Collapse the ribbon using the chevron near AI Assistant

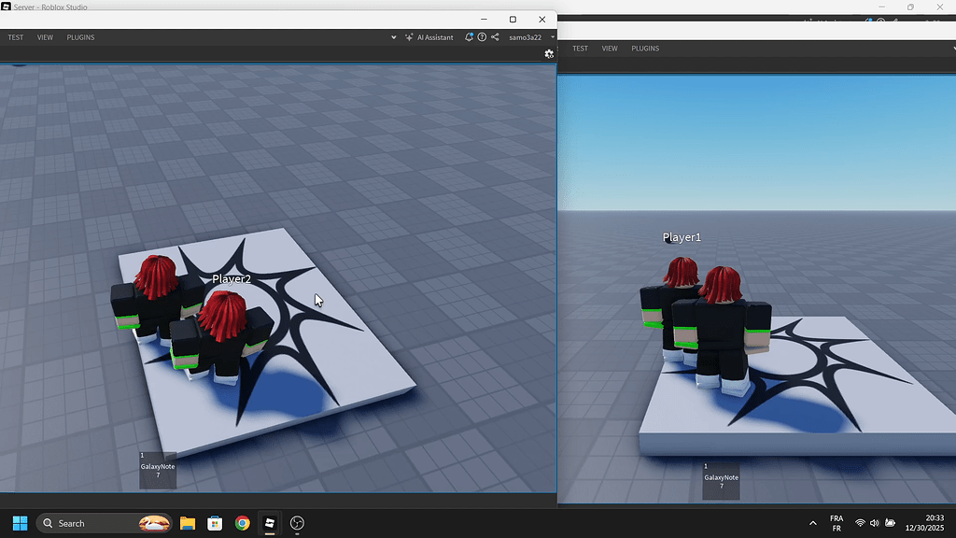pos(394,37)
